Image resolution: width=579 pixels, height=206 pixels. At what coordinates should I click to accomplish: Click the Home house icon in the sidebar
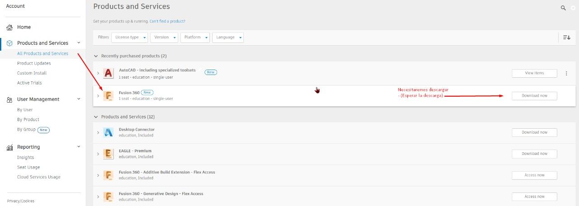click(x=9, y=28)
